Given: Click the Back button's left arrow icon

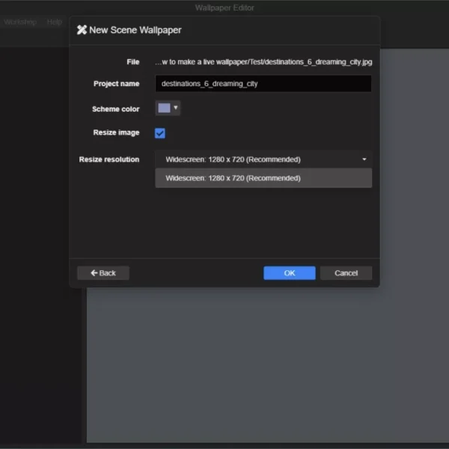Looking at the screenshot, I should coord(94,273).
